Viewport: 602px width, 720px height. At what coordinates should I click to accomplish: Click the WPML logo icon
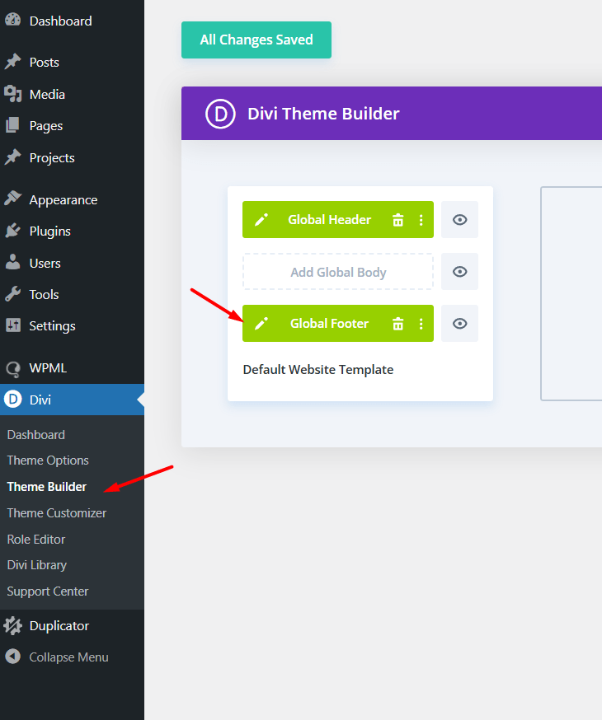click(13, 368)
